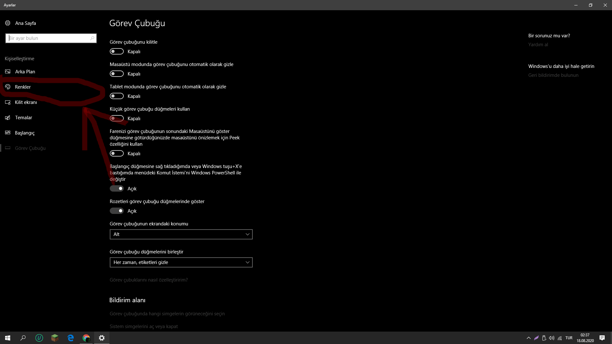Turn off Windows PowerShell replacement switch
This screenshot has width=612, height=344.
click(x=117, y=188)
